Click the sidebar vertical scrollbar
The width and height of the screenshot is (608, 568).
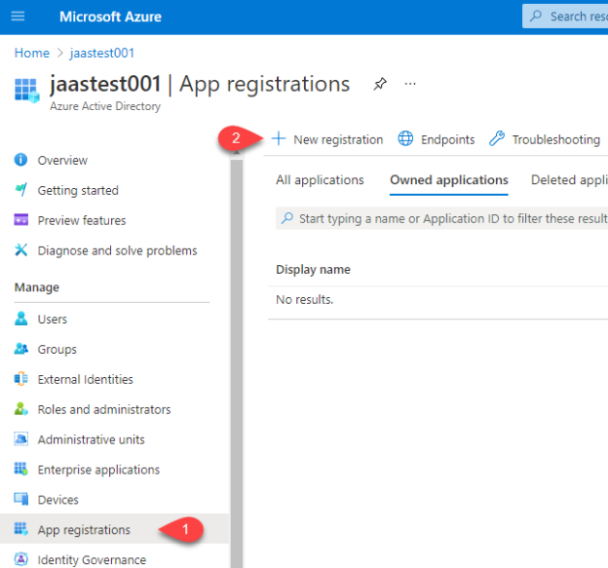pos(237,363)
